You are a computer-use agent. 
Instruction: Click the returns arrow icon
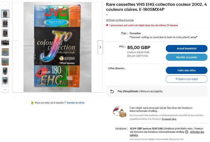click(112, 91)
